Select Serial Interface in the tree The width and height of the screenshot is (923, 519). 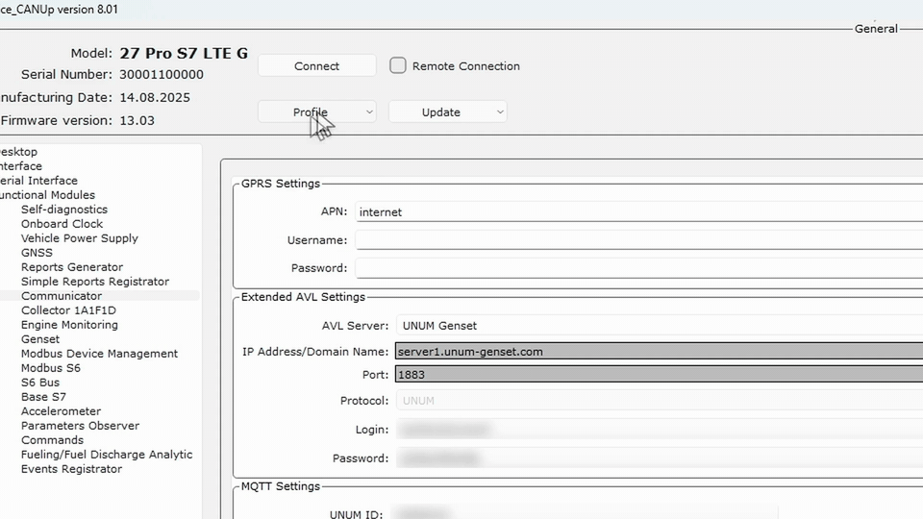[x=38, y=181]
